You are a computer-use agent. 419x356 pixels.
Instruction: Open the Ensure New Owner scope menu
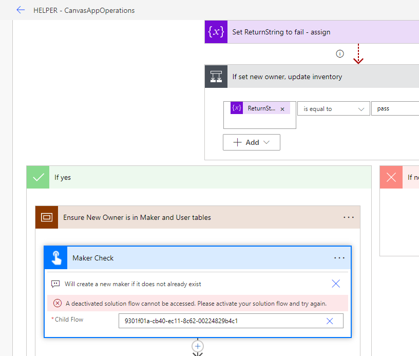click(x=349, y=217)
